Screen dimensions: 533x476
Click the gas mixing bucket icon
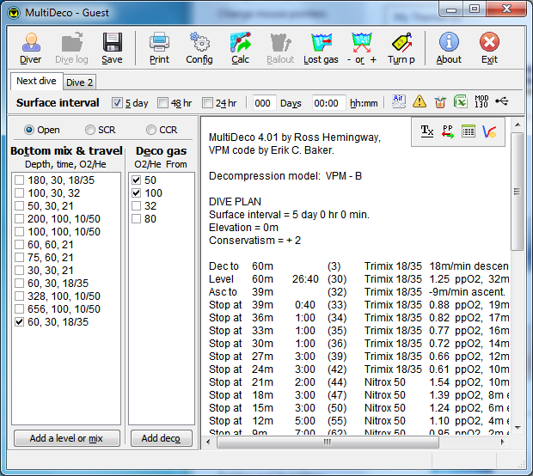pos(440,101)
